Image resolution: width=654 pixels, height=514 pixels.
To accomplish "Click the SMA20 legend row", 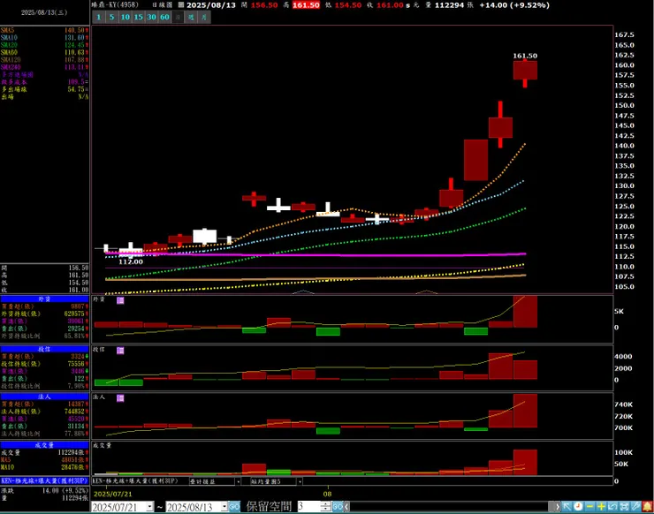I will click(44, 45).
